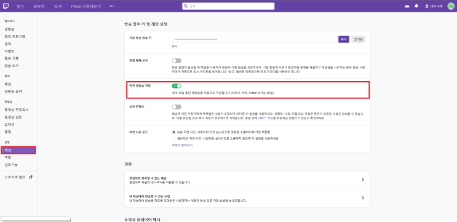The width and height of the screenshot is (457, 222).
Task: Open 컬렉션 in the sidebar
Action: pyautogui.click(x=9, y=124)
